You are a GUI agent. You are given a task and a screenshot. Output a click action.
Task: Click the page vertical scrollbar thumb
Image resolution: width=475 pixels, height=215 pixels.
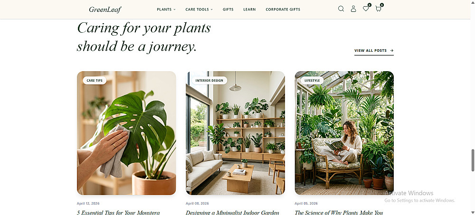point(473,160)
